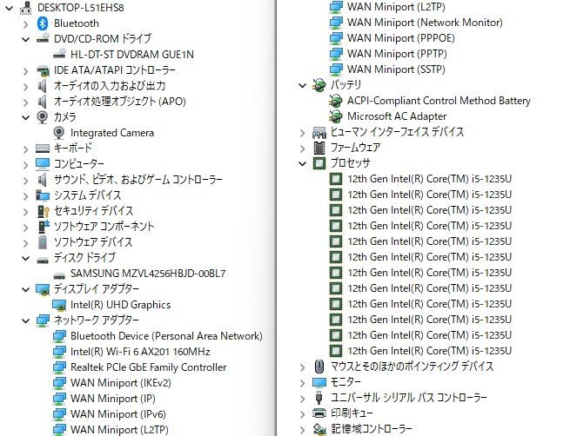
Task: Expand IDE ATA/ATAPI コントローラー category
Action: 25,70
